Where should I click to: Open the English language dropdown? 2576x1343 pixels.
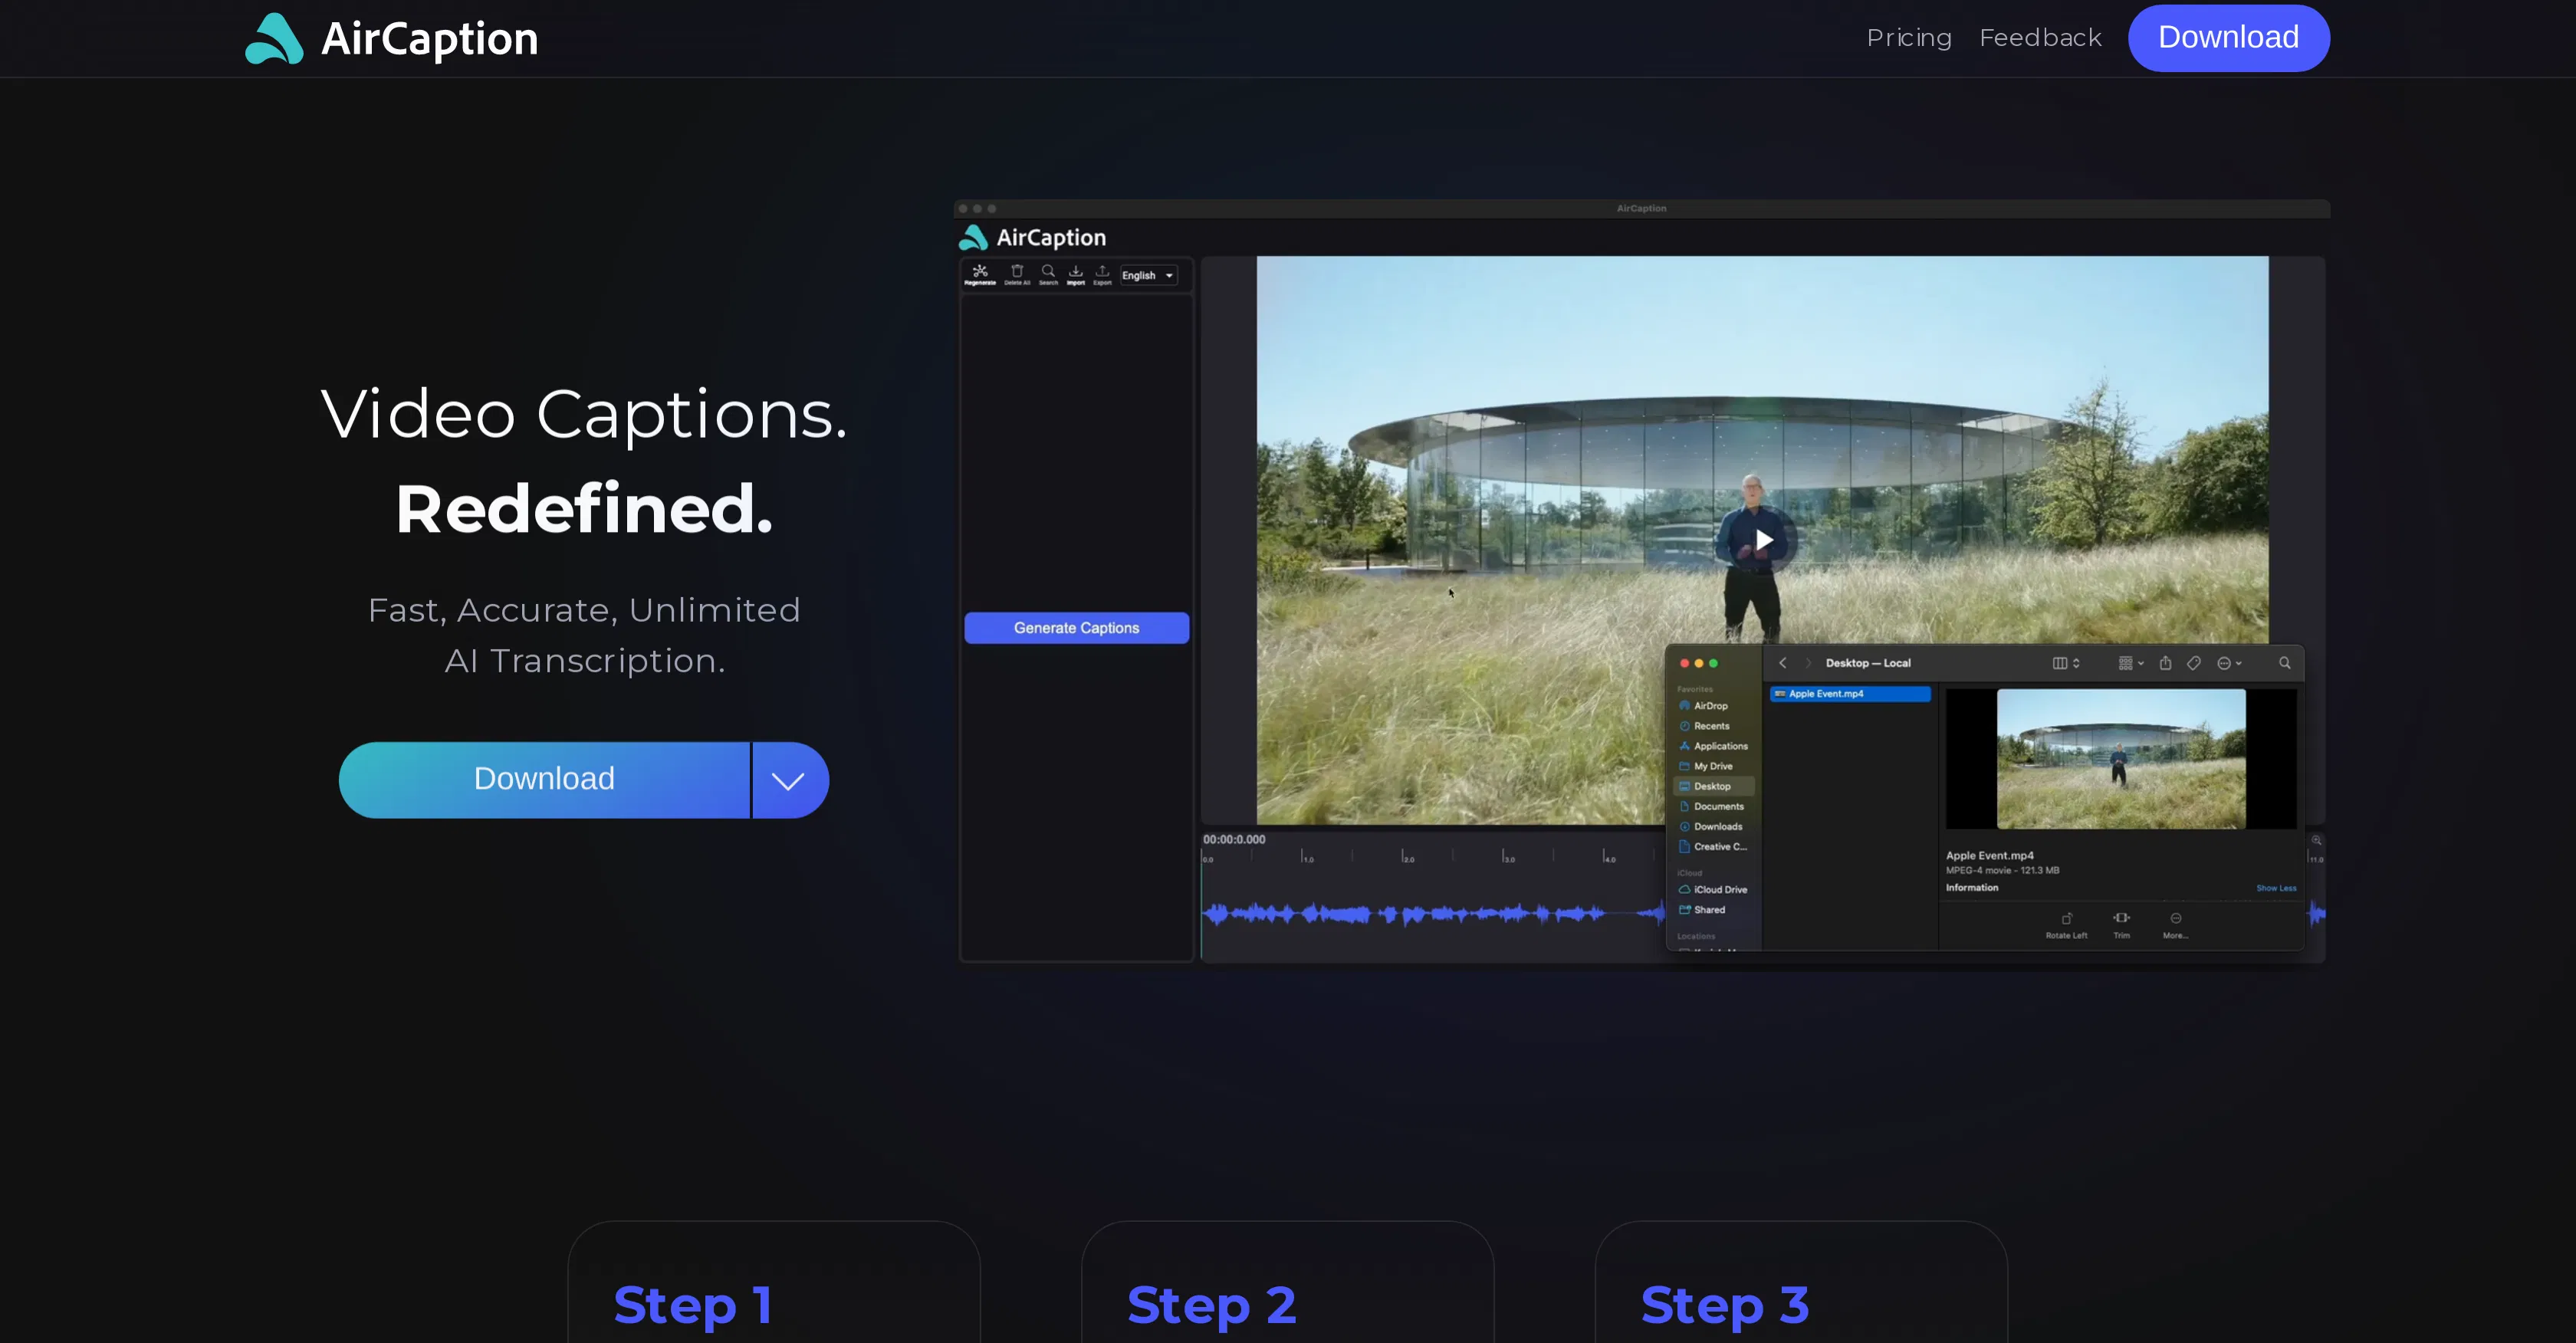(x=1148, y=275)
